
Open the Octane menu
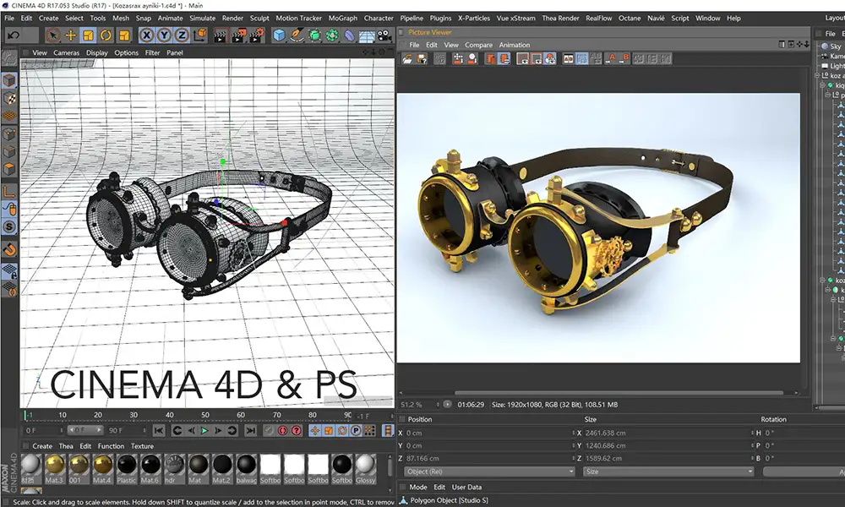630,18
